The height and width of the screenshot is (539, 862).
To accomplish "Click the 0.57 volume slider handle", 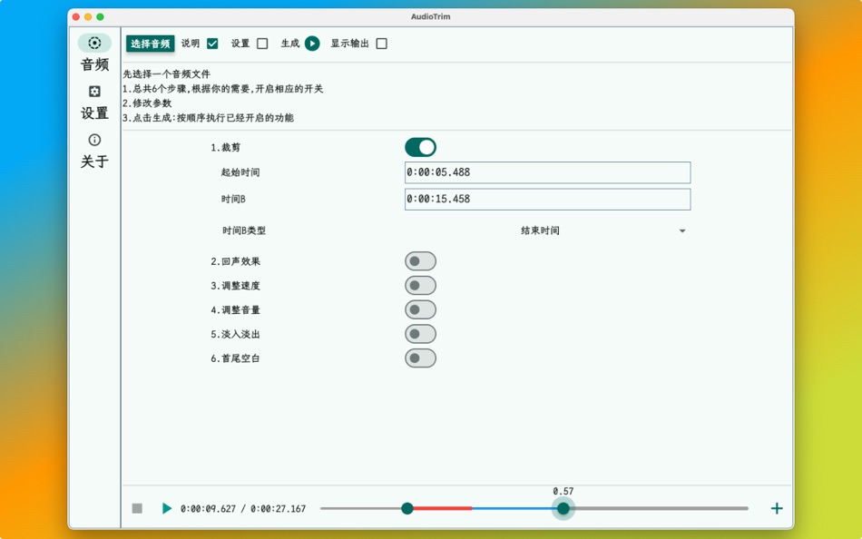I will pos(563,509).
